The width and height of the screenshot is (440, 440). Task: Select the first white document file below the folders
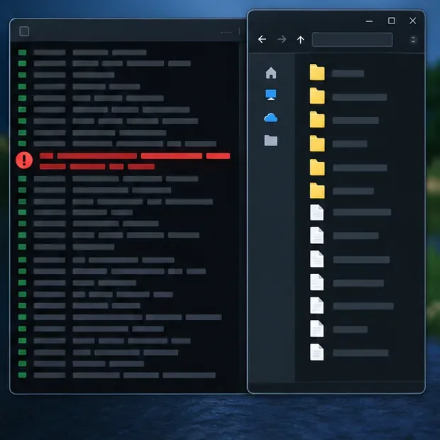click(x=317, y=212)
